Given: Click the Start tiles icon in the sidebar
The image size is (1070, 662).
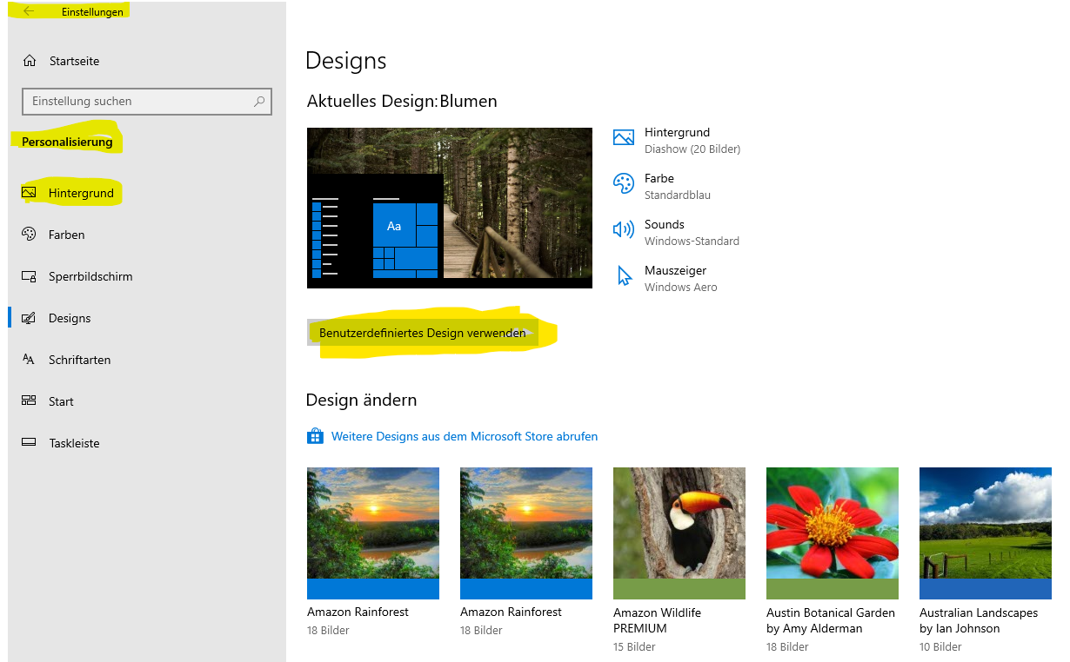Looking at the screenshot, I should [x=29, y=401].
